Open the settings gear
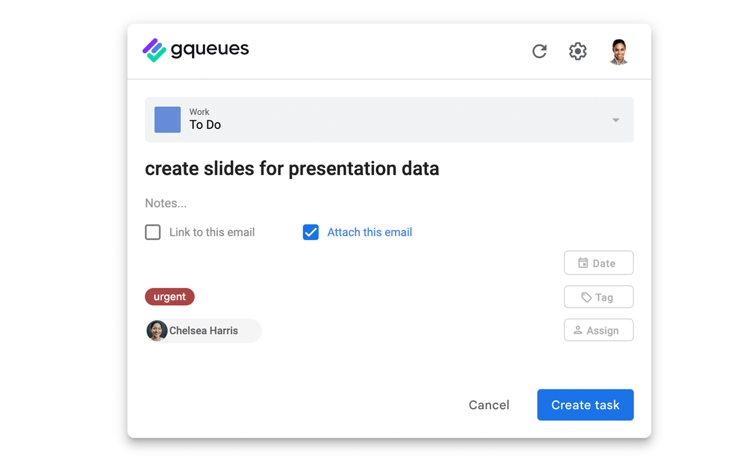The width and height of the screenshot is (748, 467). coord(577,51)
